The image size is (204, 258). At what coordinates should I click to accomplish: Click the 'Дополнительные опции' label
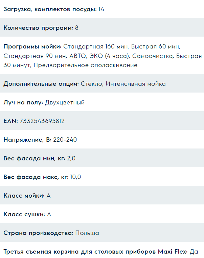[x=41, y=84]
